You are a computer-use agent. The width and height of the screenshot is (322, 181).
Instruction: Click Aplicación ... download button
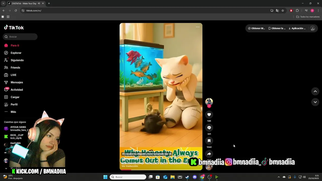297,28
